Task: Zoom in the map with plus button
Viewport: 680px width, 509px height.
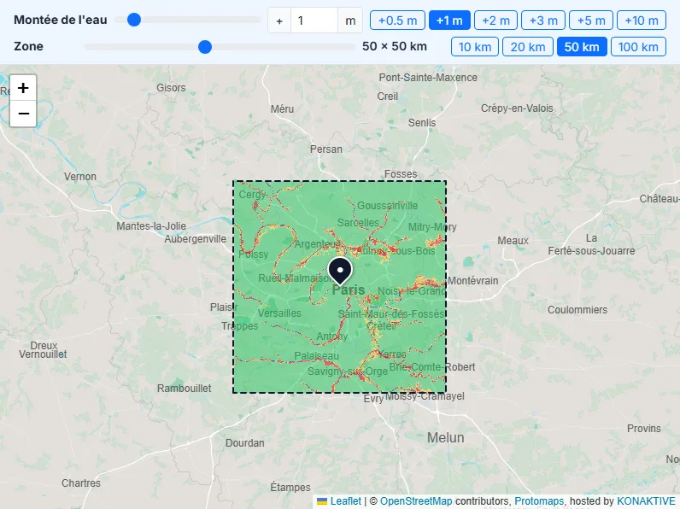Action: pyautogui.click(x=23, y=88)
